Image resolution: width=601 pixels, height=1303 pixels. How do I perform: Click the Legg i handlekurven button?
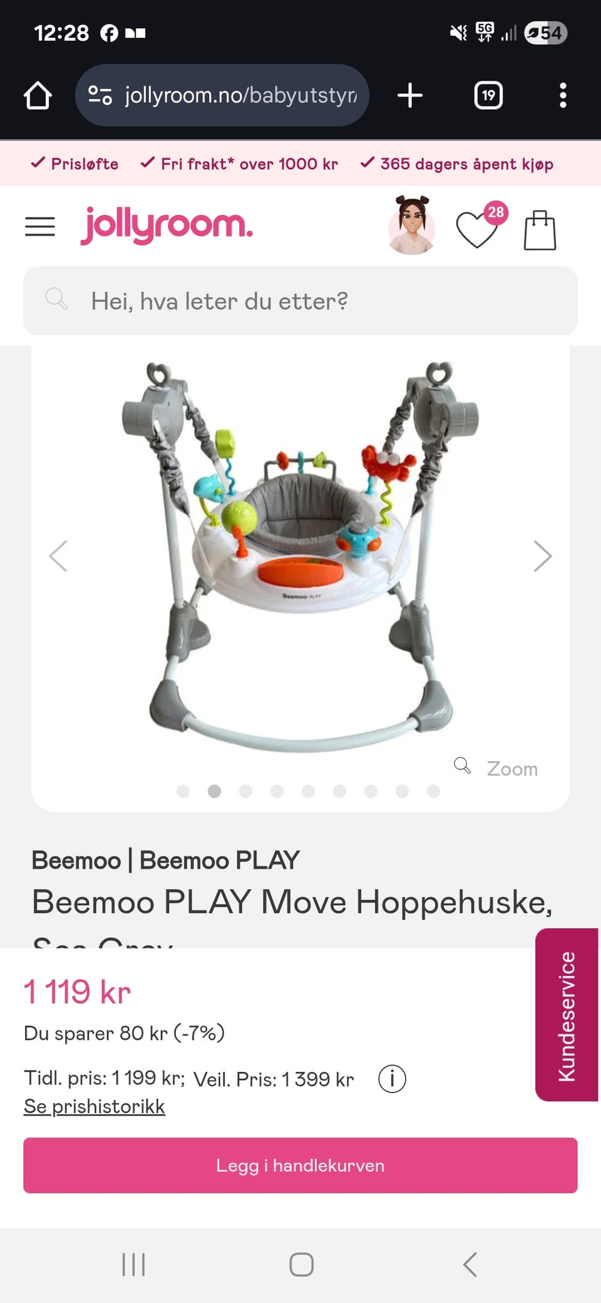coord(300,1165)
